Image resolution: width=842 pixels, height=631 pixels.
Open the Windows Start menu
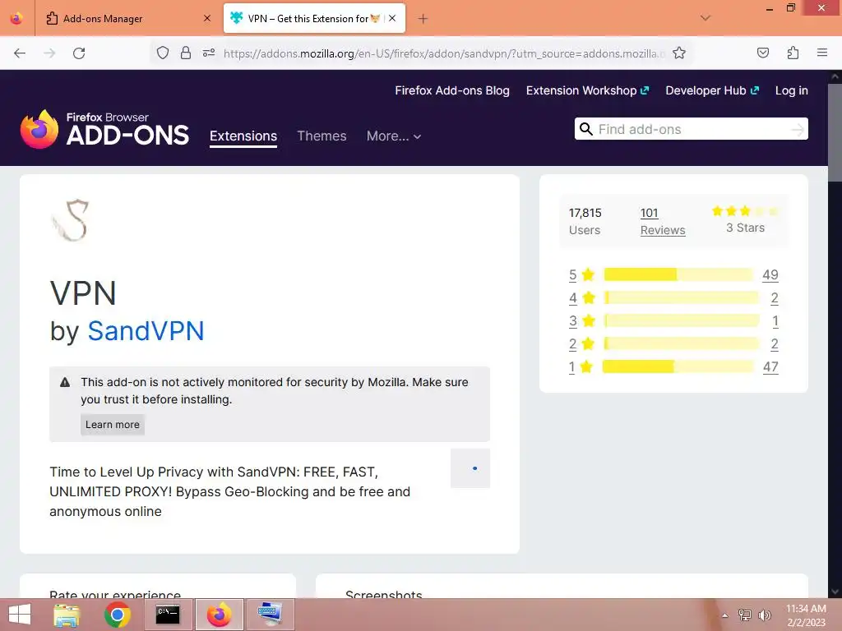click(x=20, y=615)
